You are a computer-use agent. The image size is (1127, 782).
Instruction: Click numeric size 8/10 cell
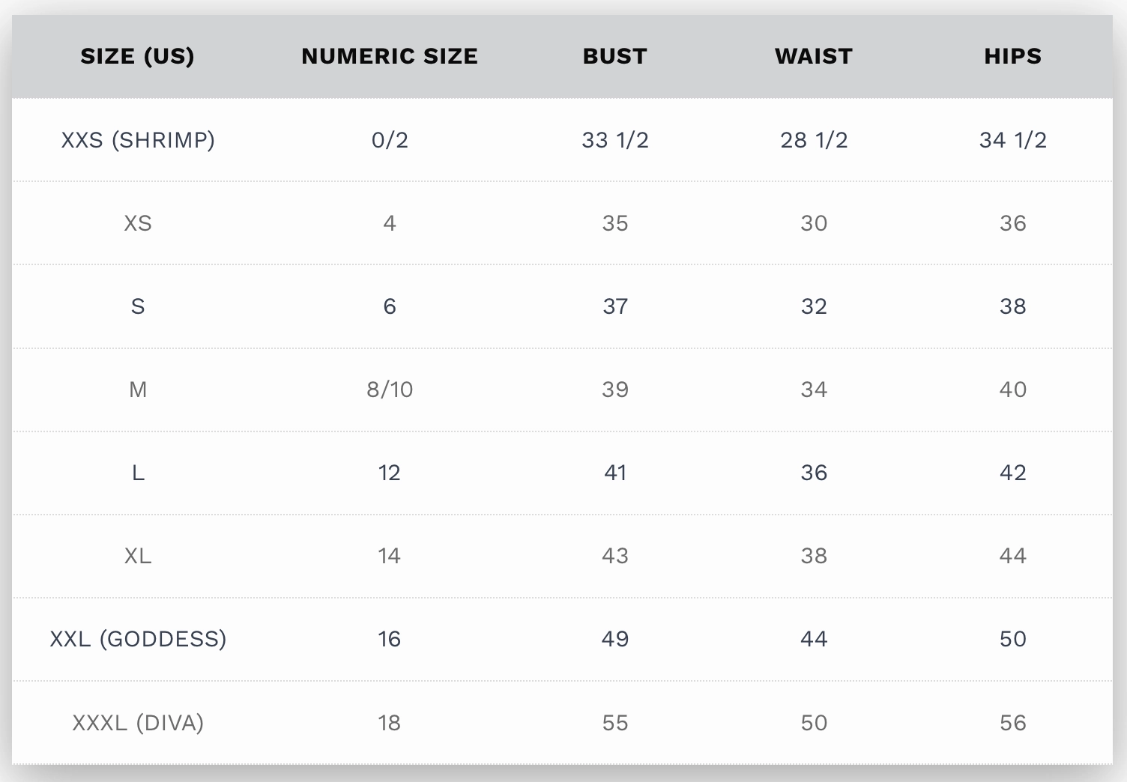pos(390,390)
